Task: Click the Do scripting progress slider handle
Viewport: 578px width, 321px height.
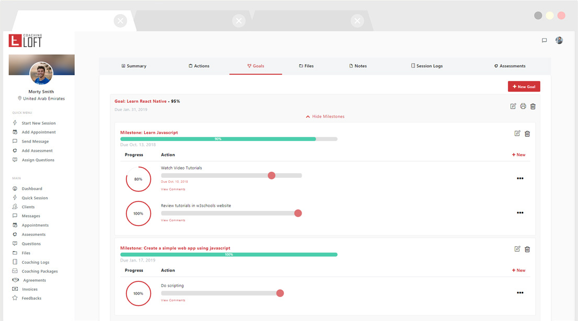Action: point(280,293)
